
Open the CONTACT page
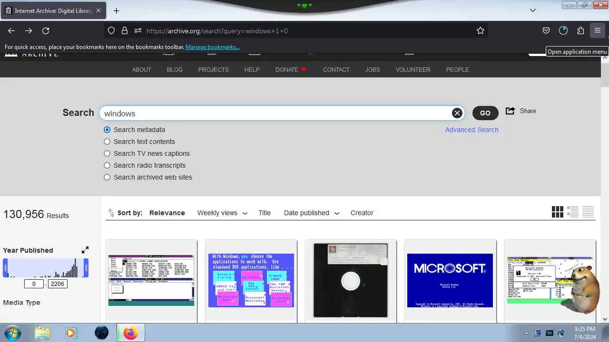point(336,69)
